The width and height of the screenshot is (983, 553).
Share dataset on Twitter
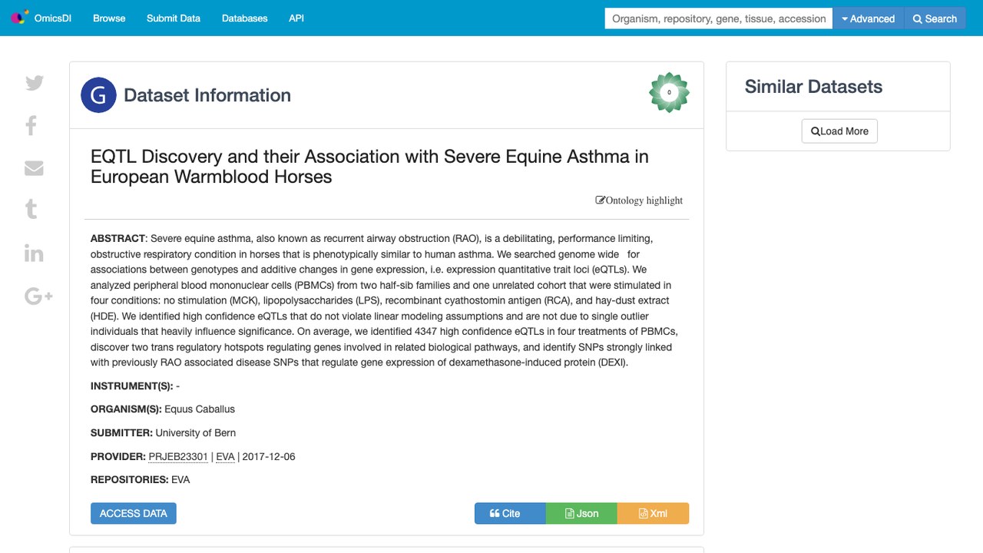[35, 83]
